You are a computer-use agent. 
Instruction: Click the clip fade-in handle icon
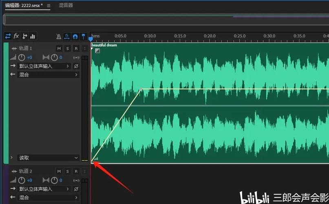(97, 51)
